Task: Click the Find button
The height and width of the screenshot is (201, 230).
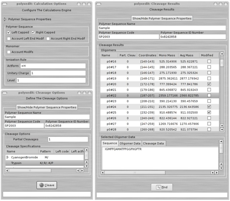Action: 162,187
